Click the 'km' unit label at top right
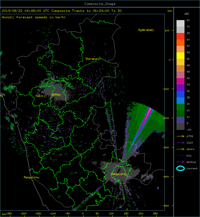Screen dimensions: 200x217 (x=170, y=11)
